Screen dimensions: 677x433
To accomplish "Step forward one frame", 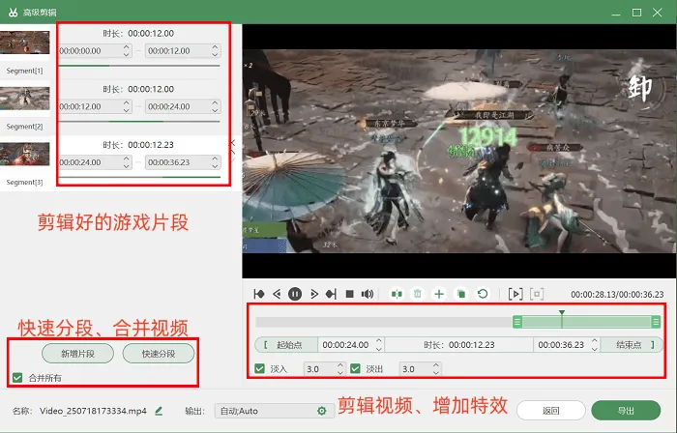I will 314,294.
